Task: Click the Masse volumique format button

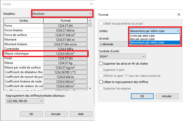Action: tap(65, 54)
